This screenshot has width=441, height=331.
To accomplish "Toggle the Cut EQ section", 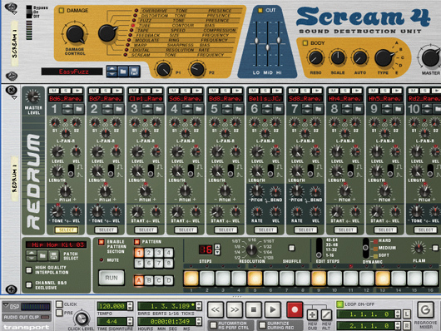I will pyautogui.click(x=260, y=10).
